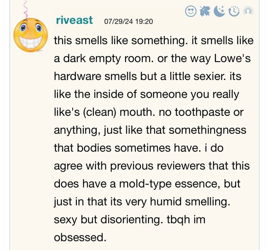Open the smiley face avatar of riveast
This screenshot has height=250, width=269.
click(31, 35)
